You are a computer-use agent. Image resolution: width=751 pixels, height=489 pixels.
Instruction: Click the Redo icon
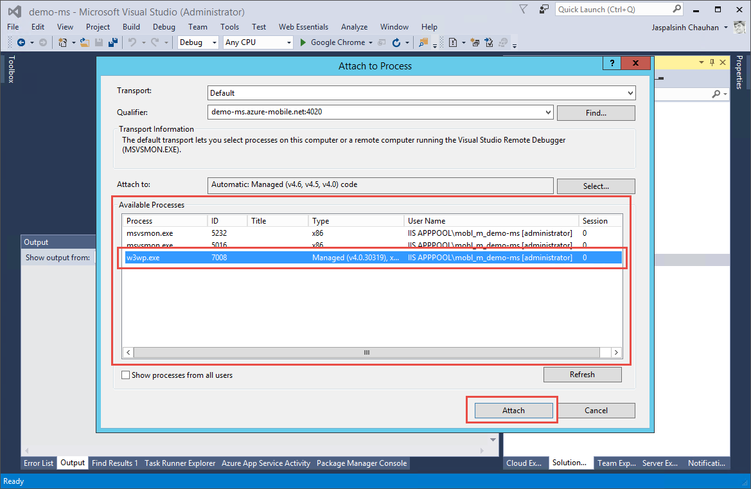click(155, 42)
